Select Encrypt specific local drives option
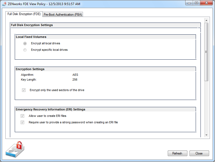This screenshot has height=162, width=215. [25, 50]
